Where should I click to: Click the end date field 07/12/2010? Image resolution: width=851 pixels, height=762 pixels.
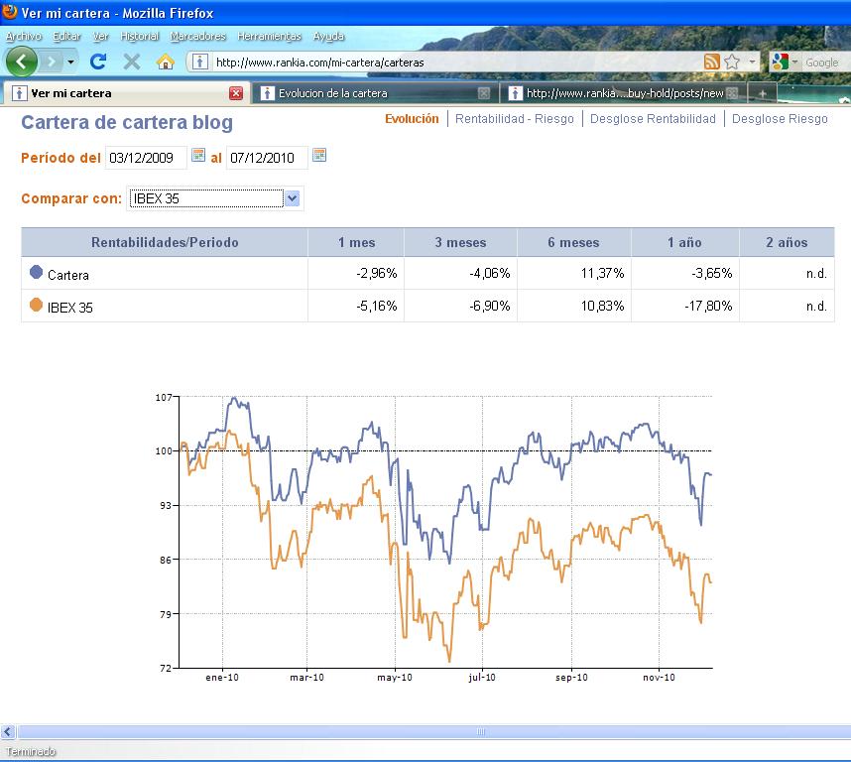pyautogui.click(x=267, y=158)
